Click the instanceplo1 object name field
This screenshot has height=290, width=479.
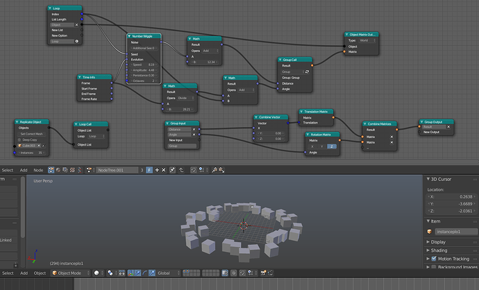pyautogui.click(x=456, y=232)
